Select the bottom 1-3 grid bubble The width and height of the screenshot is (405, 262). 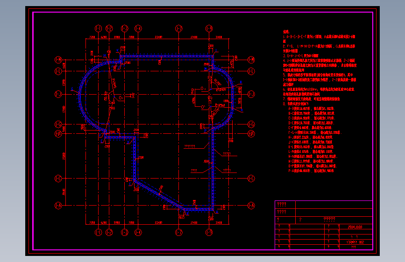pyautogui.click(x=125, y=232)
